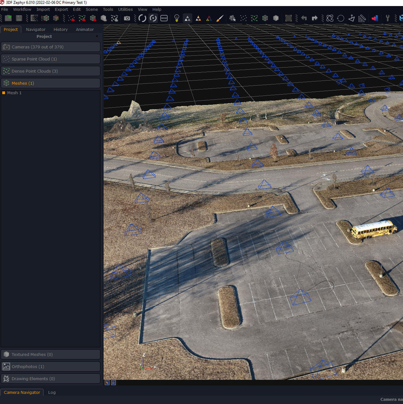
Task: Expand the Dense Point Clouds section
Action: 50,71
